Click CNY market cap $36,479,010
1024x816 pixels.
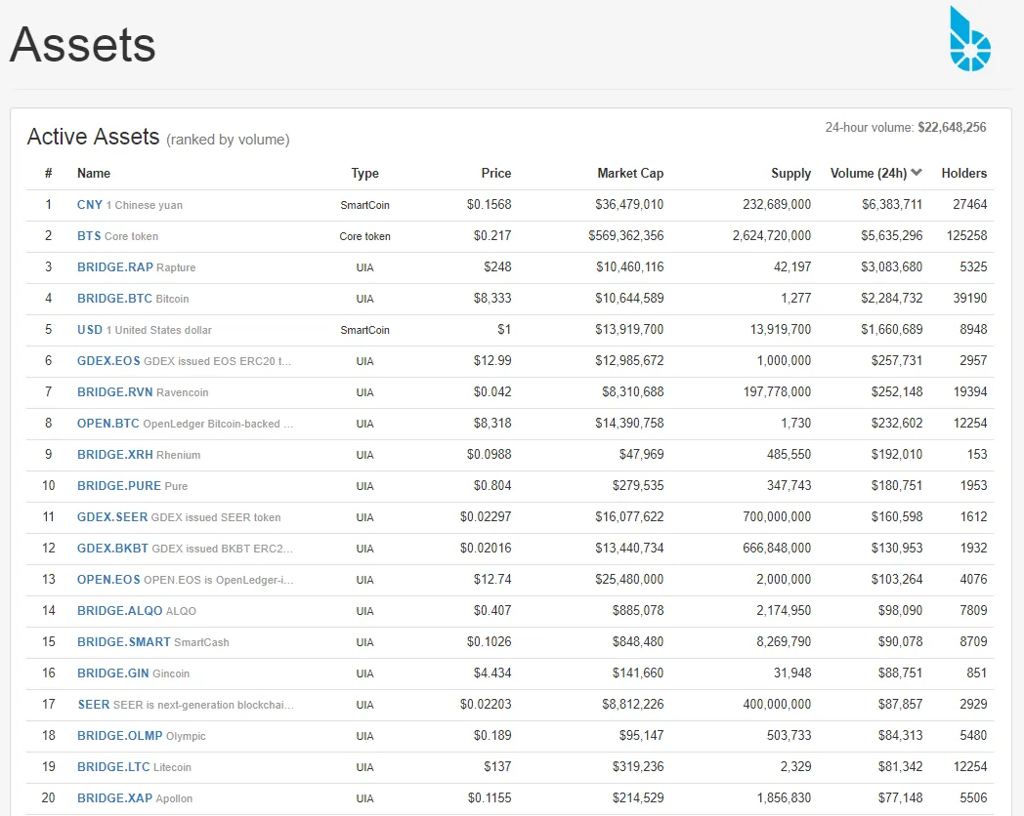(629, 205)
